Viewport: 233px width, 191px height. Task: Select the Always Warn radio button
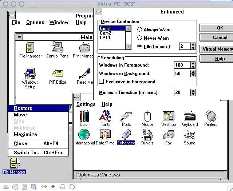click(139, 29)
